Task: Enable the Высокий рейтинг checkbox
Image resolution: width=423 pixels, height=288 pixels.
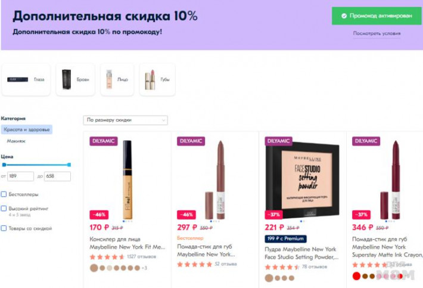Action: click(4, 208)
